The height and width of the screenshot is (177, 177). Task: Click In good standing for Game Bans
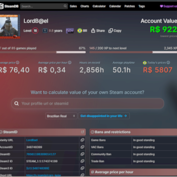144,140
